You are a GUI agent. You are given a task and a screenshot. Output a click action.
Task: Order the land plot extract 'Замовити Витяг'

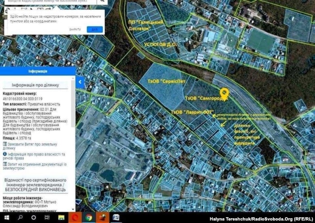coord(30,146)
